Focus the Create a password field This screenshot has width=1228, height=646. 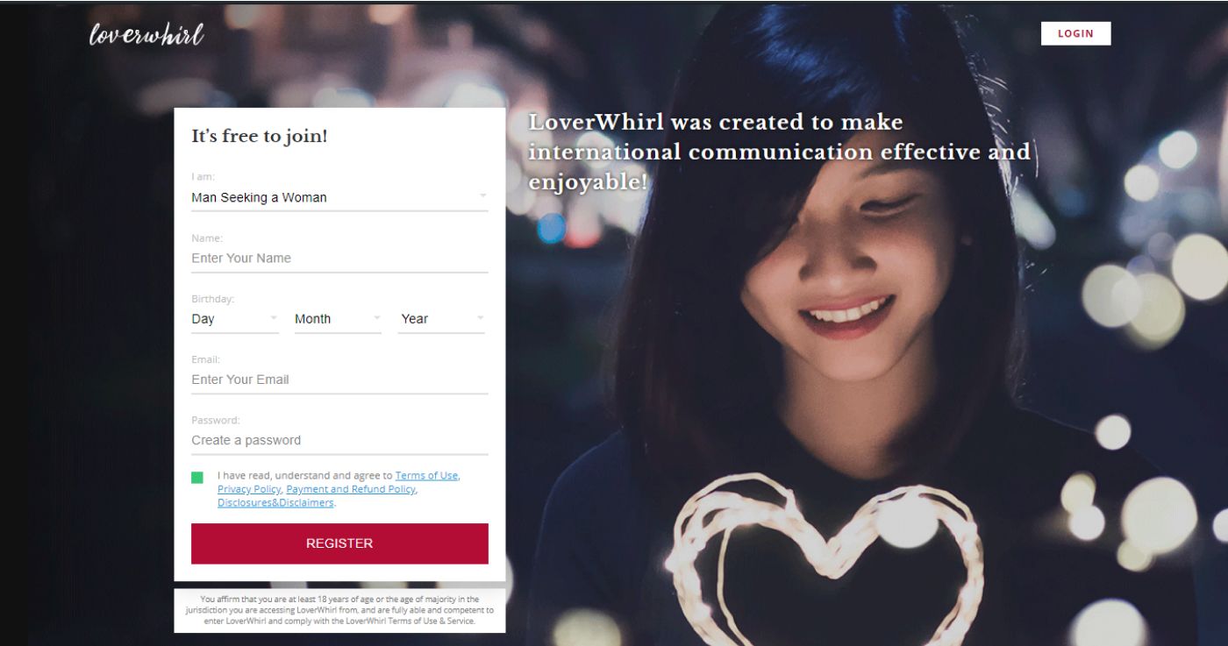[339, 440]
